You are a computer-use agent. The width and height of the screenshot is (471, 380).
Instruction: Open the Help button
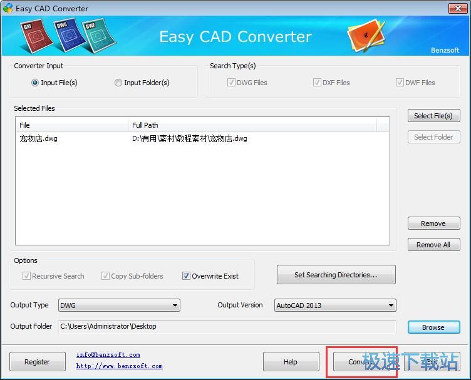click(x=291, y=362)
